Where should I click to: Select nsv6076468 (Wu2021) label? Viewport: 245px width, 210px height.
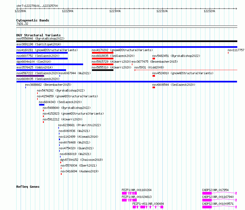click(x=75, y=142)
